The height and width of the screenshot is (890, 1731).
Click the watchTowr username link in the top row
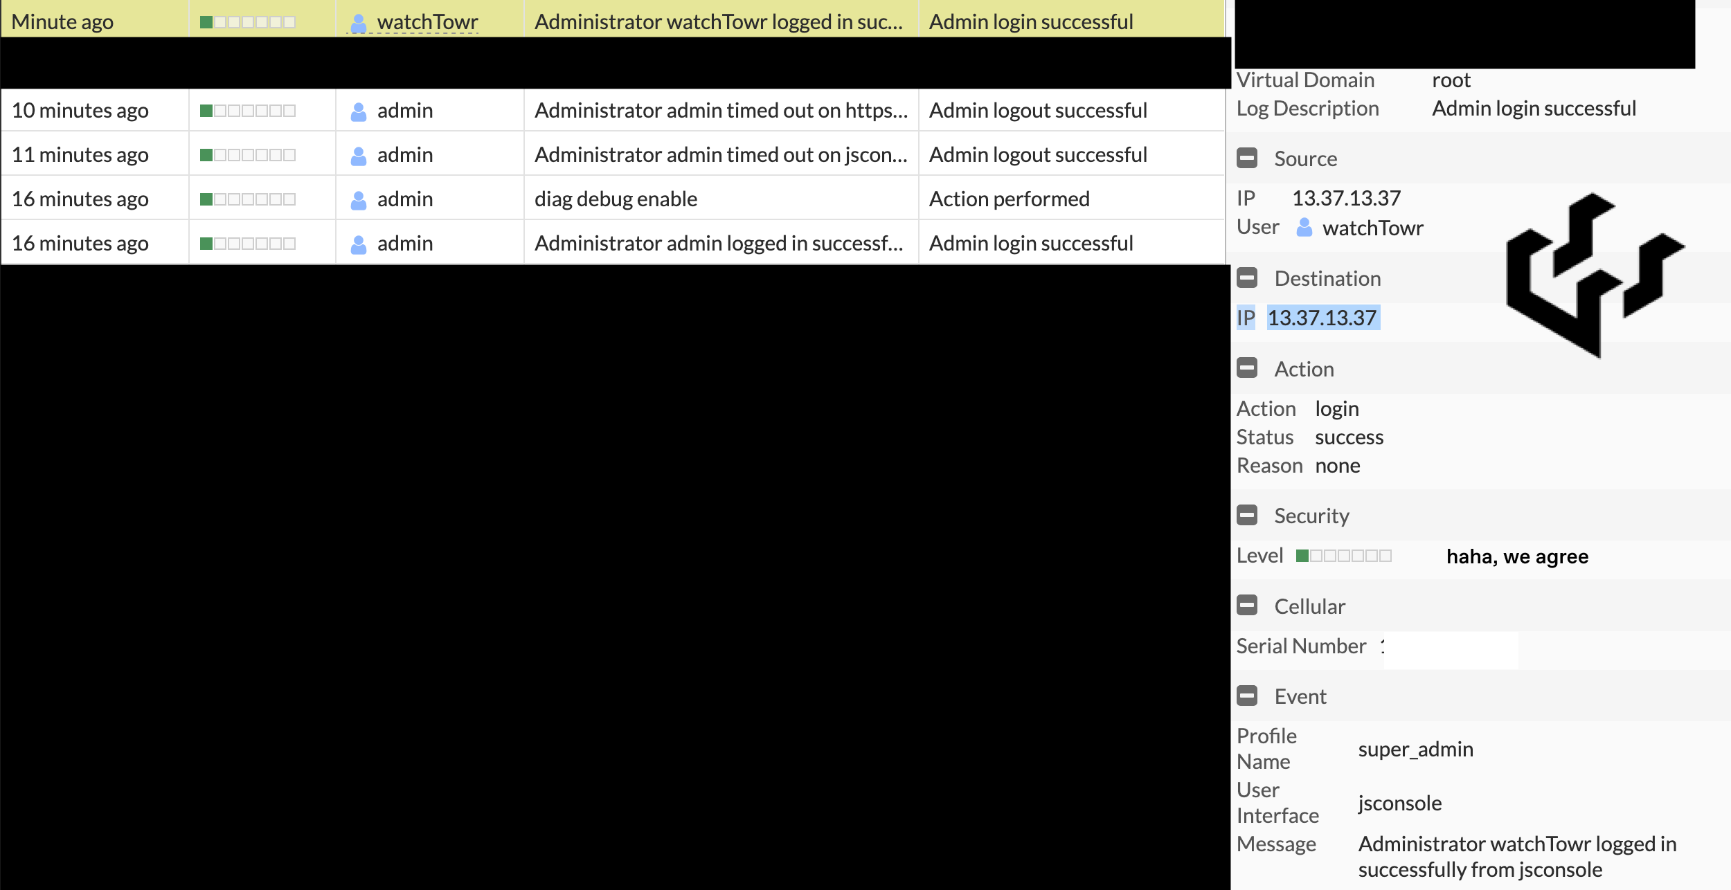427,22
